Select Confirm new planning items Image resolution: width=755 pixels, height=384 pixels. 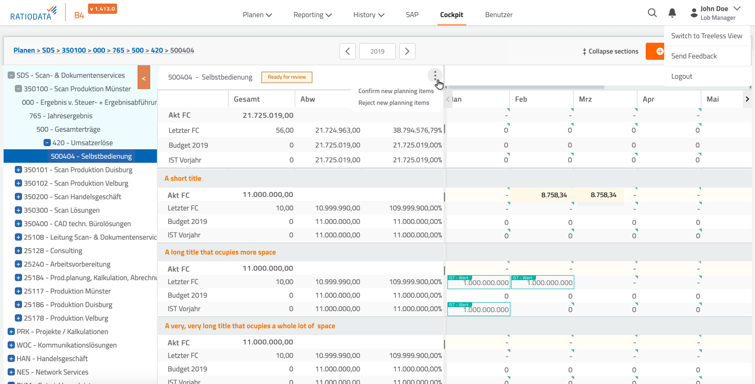tap(396, 91)
